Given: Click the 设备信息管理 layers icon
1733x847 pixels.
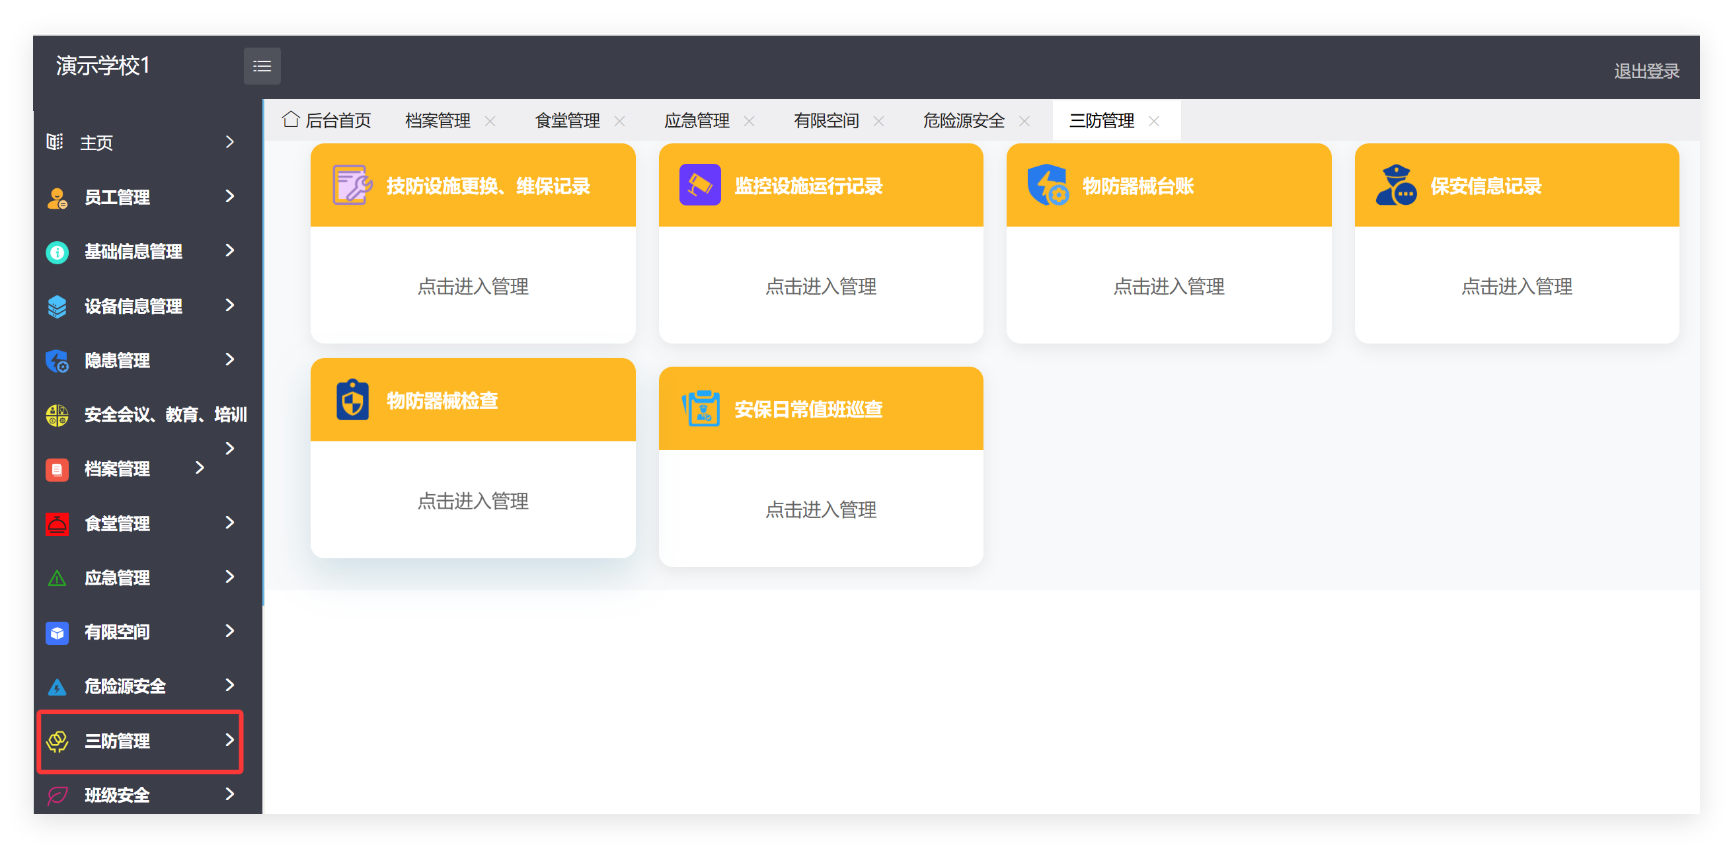Looking at the screenshot, I should pyautogui.click(x=58, y=307).
